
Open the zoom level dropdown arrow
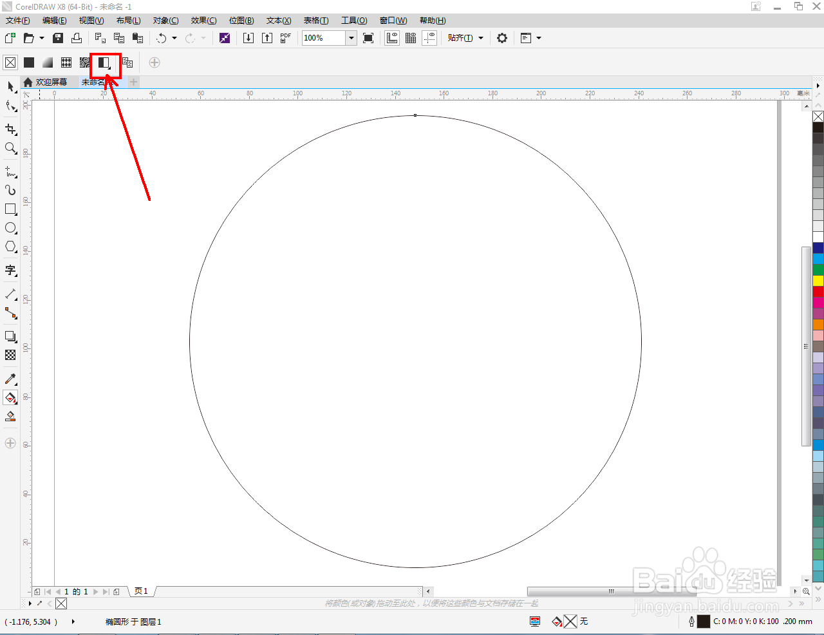[x=351, y=38]
